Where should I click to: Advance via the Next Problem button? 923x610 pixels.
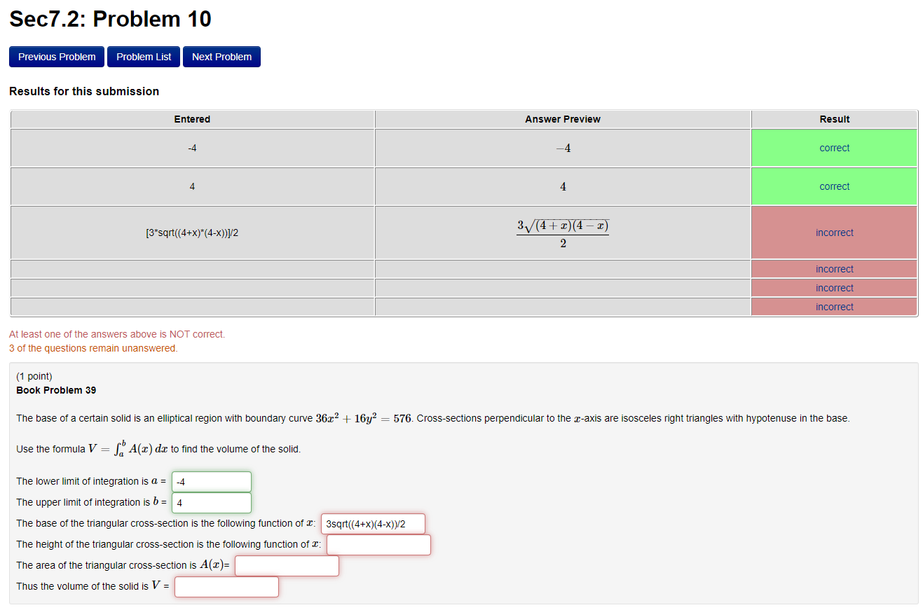[x=221, y=57]
